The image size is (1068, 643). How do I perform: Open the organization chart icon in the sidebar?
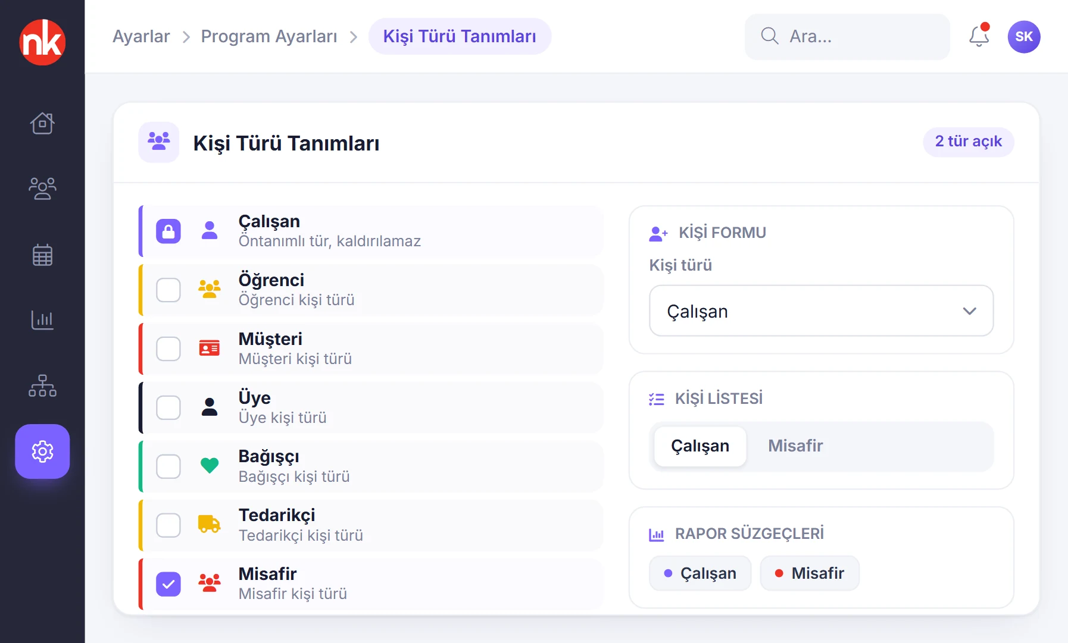click(x=42, y=385)
